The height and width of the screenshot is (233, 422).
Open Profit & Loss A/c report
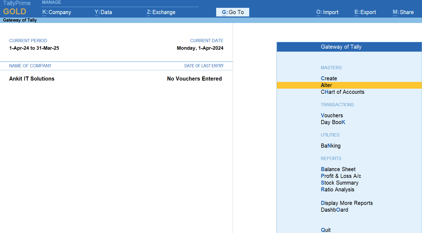click(x=341, y=176)
